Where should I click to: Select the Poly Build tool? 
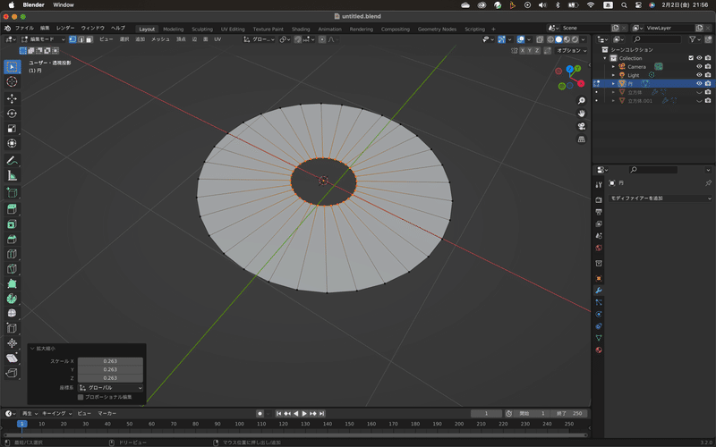[12, 283]
